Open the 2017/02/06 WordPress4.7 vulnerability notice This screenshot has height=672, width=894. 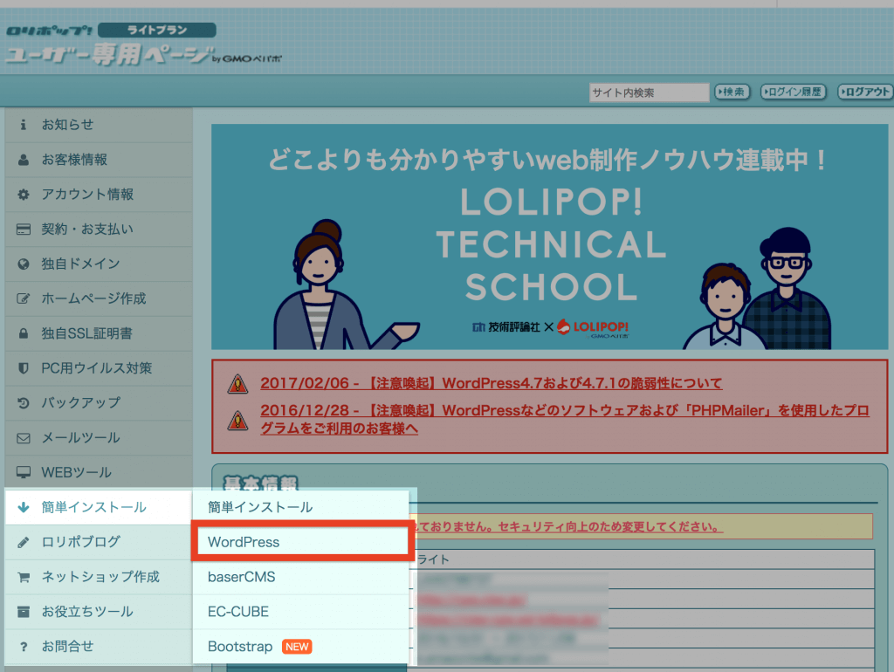coord(491,383)
